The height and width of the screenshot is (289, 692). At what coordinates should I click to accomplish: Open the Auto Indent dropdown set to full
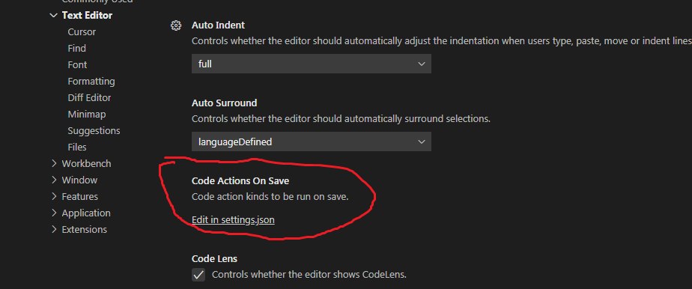pos(311,64)
